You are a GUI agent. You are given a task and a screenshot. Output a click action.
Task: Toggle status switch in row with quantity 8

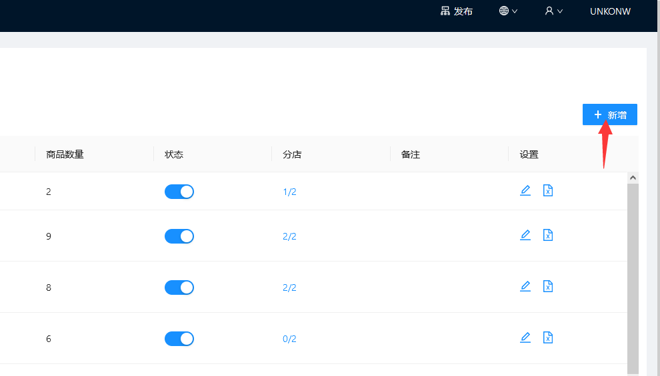pyautogui.click(x=179, y=287)
